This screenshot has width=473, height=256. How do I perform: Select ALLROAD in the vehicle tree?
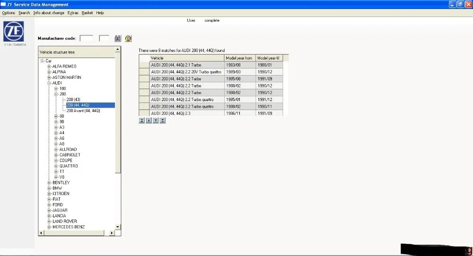[68, 149]
